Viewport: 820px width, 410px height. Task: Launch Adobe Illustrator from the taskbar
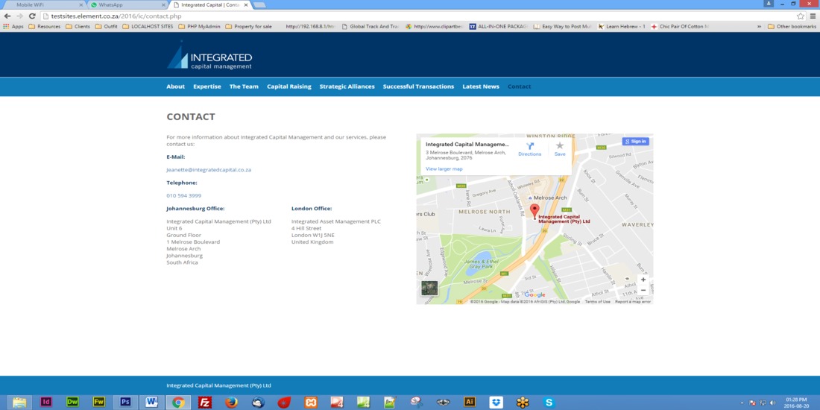(x=470, y=402)
